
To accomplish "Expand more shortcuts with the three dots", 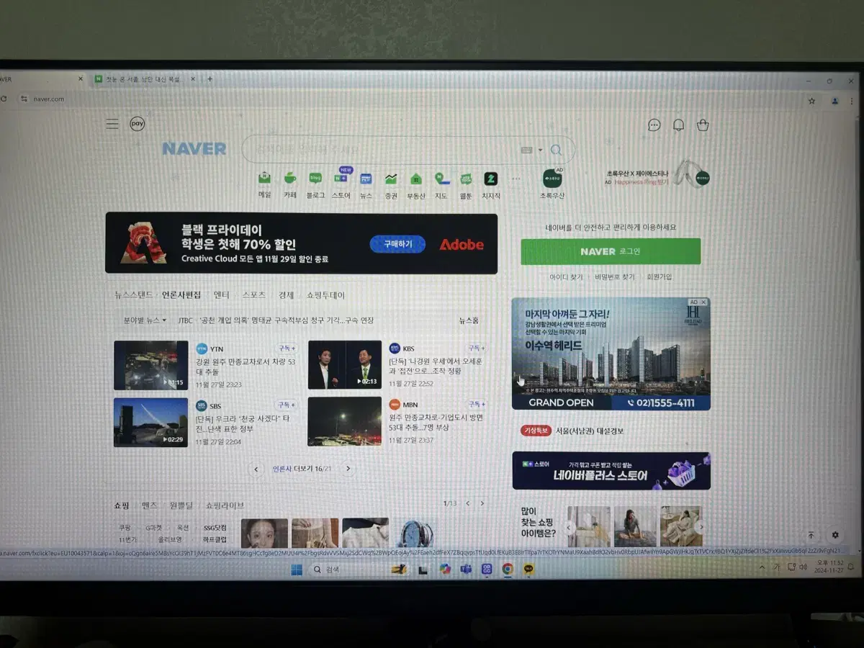I will click(516, 179).
